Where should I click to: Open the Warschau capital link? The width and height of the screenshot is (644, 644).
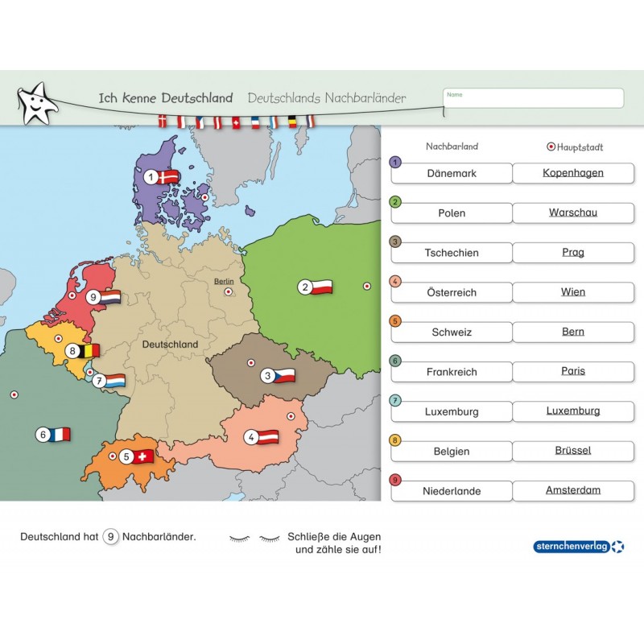[573, 213]
